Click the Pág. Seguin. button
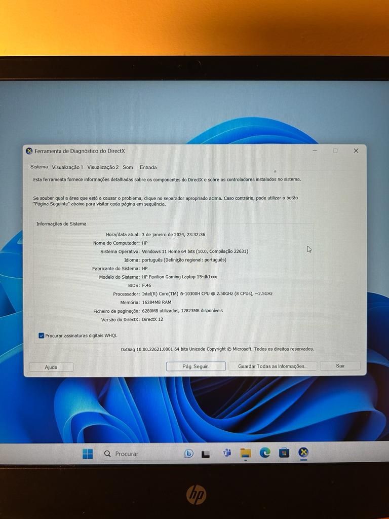This screenshot has width=389, height=519. (196, 366)
